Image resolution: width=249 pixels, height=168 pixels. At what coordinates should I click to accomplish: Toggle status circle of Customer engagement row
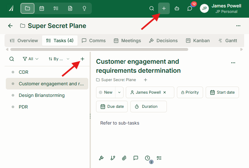13,84
